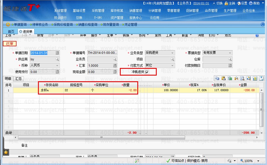
Task: Click the 帮助 help icon in header
Action: coord(251,3)
